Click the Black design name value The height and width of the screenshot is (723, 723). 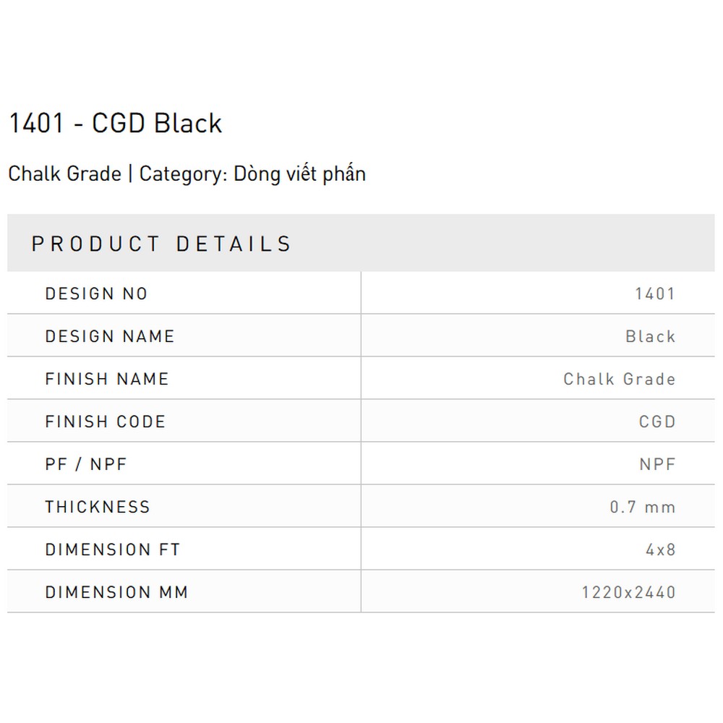(x=651, y=336)
